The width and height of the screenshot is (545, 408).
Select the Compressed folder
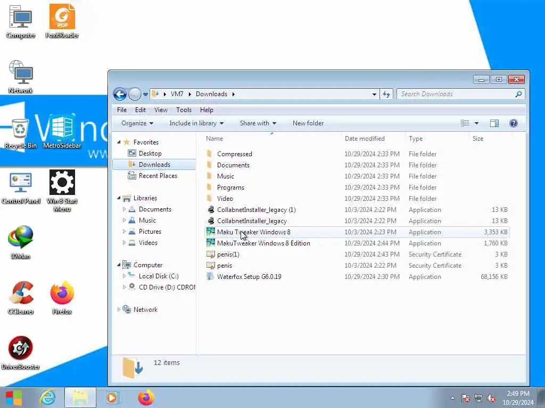[x=357, y=154]
